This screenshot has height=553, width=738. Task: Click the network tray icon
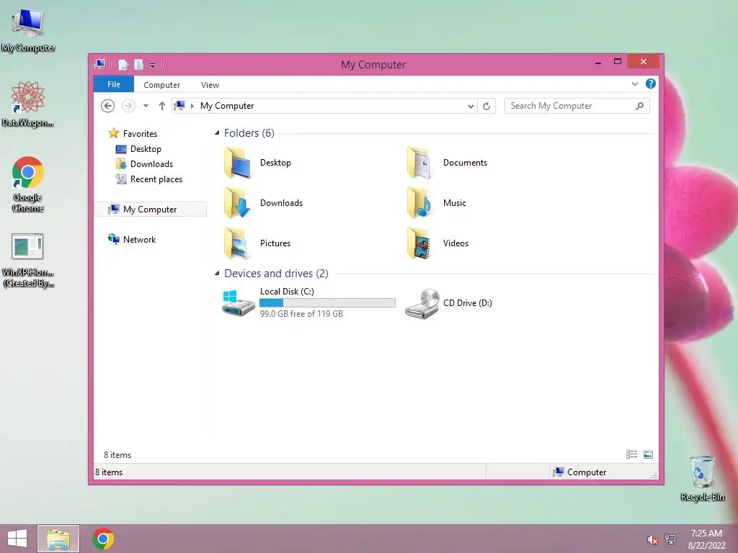click(x=670, y=539)
